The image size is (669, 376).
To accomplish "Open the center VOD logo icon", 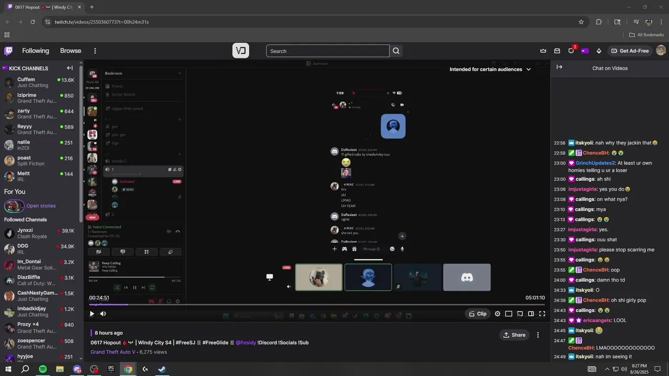I will [240, 51].
